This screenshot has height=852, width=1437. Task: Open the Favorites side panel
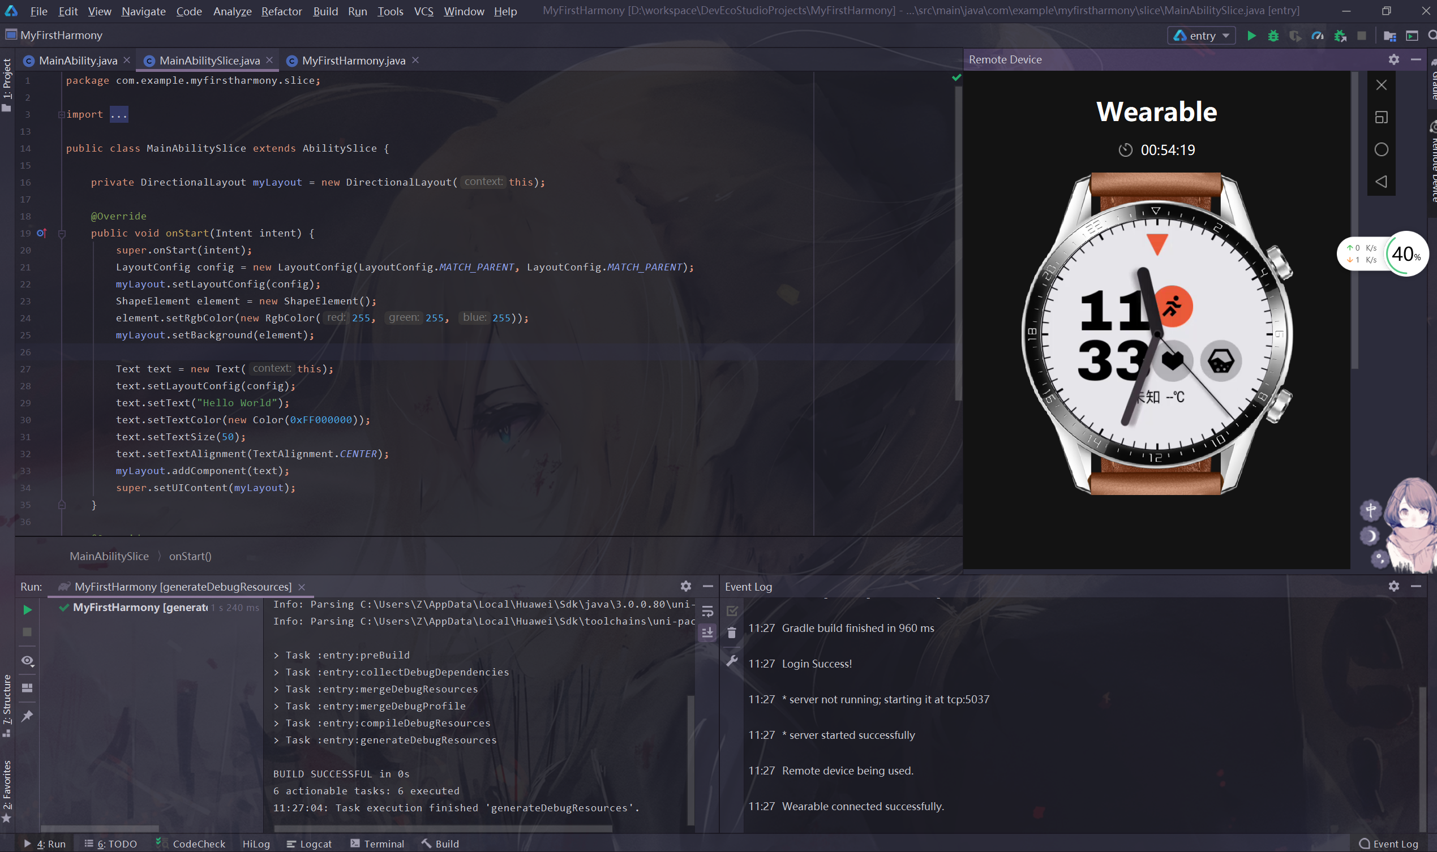tap(7, 791)
